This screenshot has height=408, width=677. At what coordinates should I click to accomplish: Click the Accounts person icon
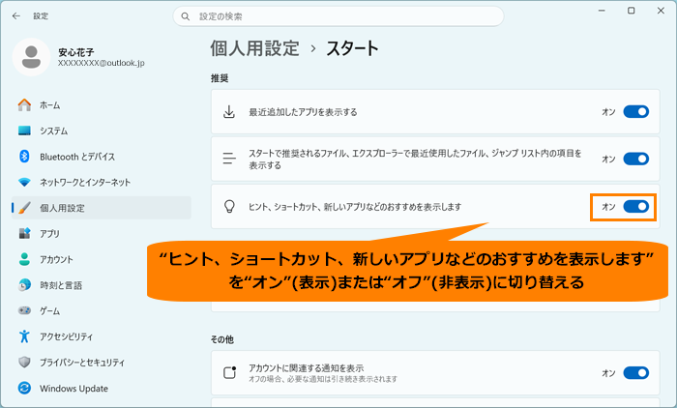(24, 259)
